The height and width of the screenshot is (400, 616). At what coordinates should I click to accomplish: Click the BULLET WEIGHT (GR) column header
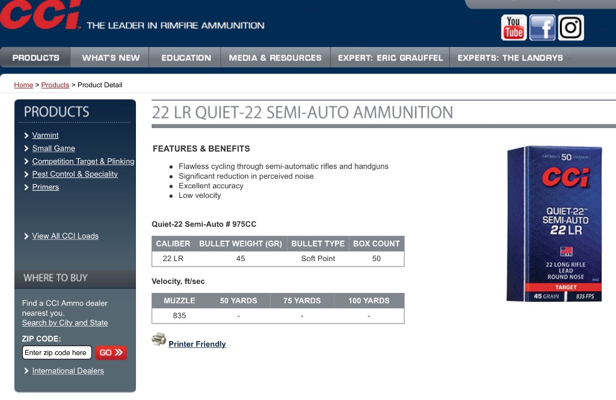pos(241,244)
